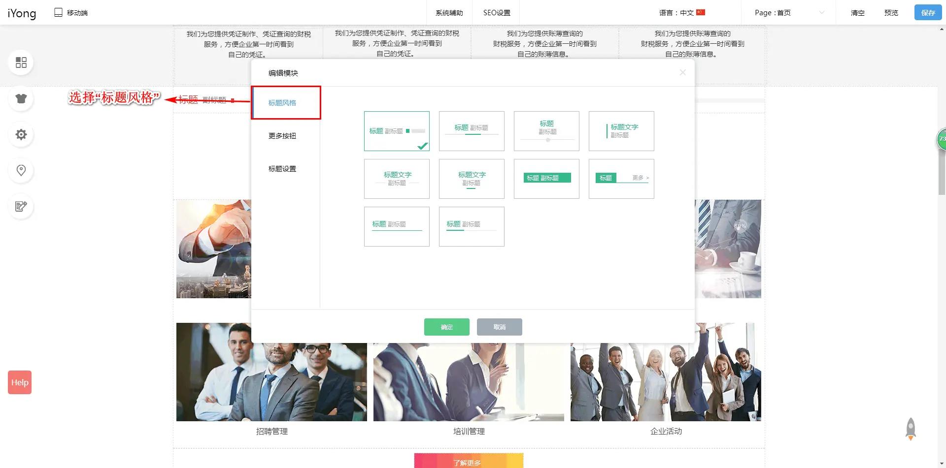This screenshot has height=468, width=946.
Task: Click the map pin location icon
Action: tap(21, 170)
